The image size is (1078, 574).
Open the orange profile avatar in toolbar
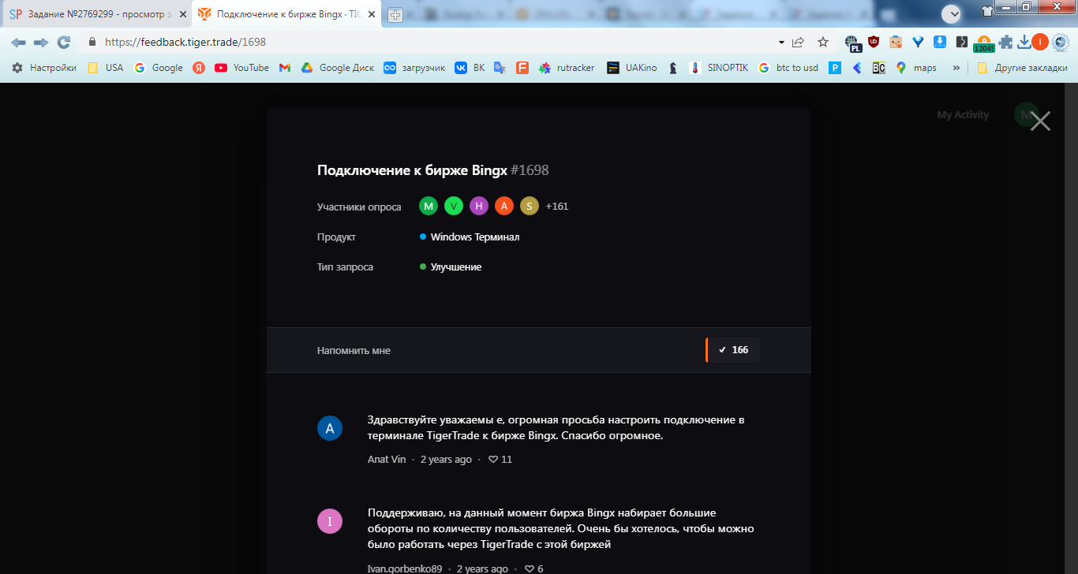(1040, 42)
